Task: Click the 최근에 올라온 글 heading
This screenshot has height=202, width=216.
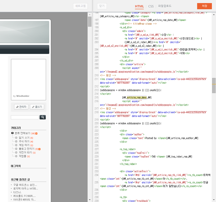Action: click(20, 180)
